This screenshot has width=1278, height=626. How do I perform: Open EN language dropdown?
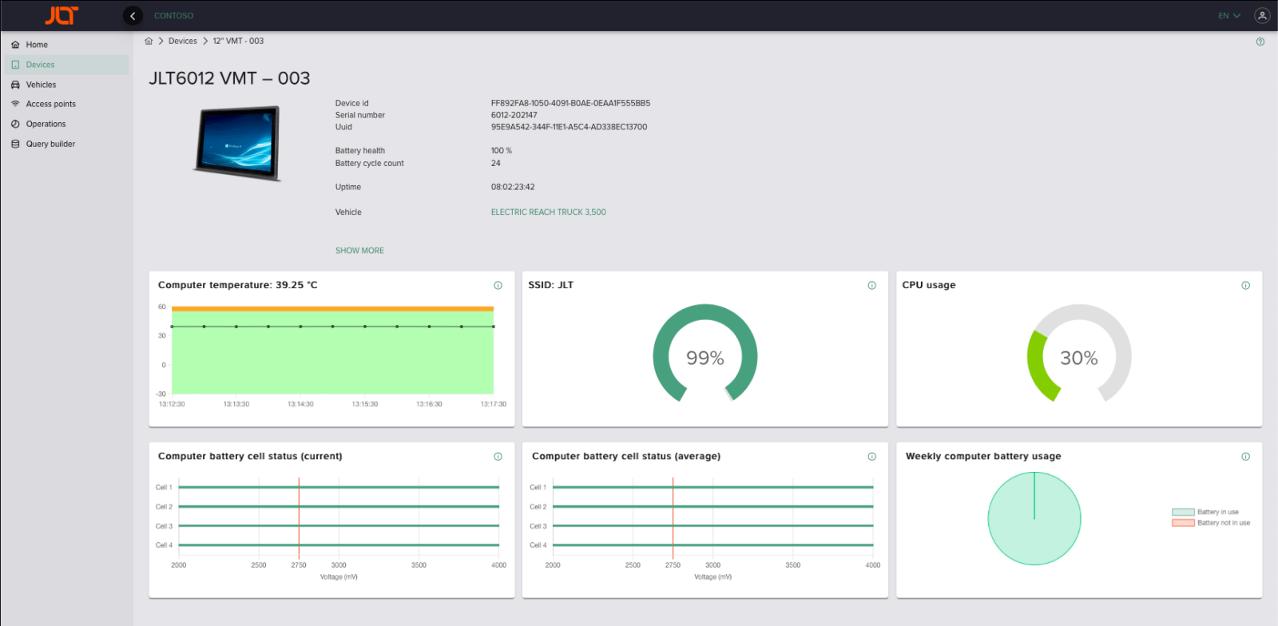pyautogui.click(x=1228, y=15)
